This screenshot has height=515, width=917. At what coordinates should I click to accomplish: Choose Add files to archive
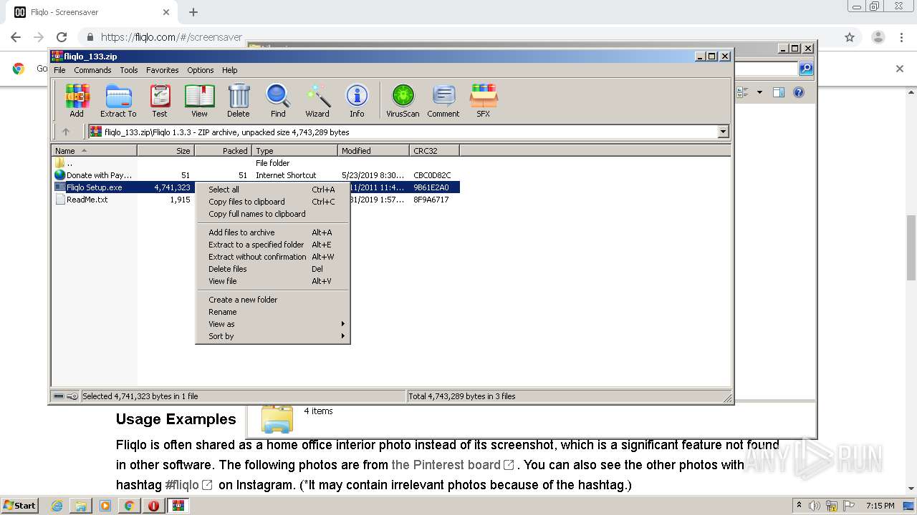point(273,232)
